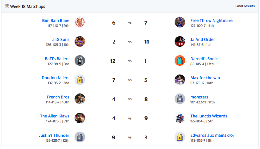The width and height of the screenshot is (260, 149).
Task: Open The Alien Klaws team link
Action: coord(55,116)
